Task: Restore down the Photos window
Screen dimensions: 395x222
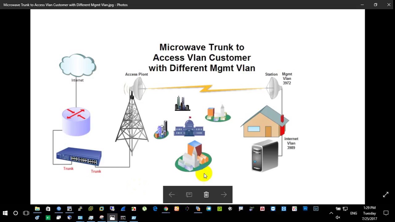Action: click(376, 5)
